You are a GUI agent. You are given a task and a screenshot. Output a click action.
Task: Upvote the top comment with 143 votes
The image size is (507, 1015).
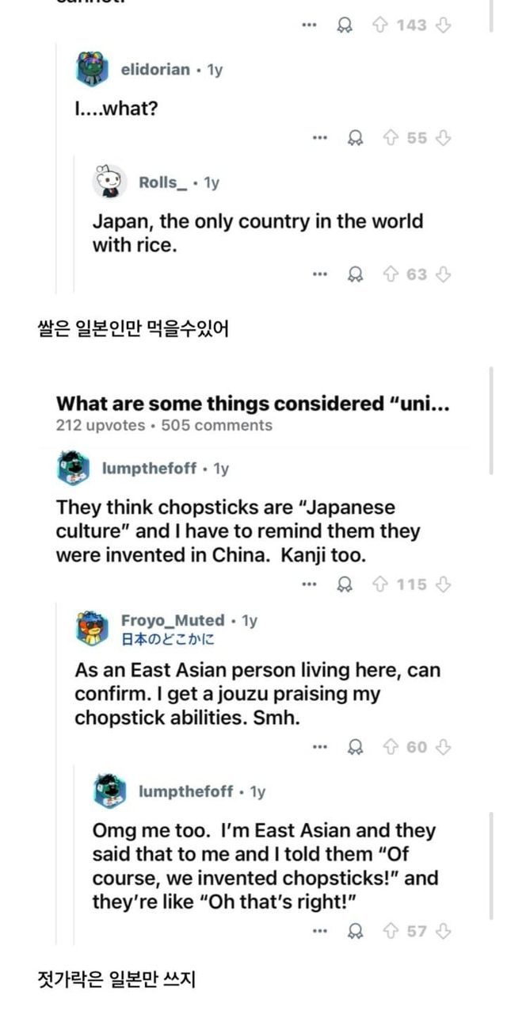[x=379, y=25]
